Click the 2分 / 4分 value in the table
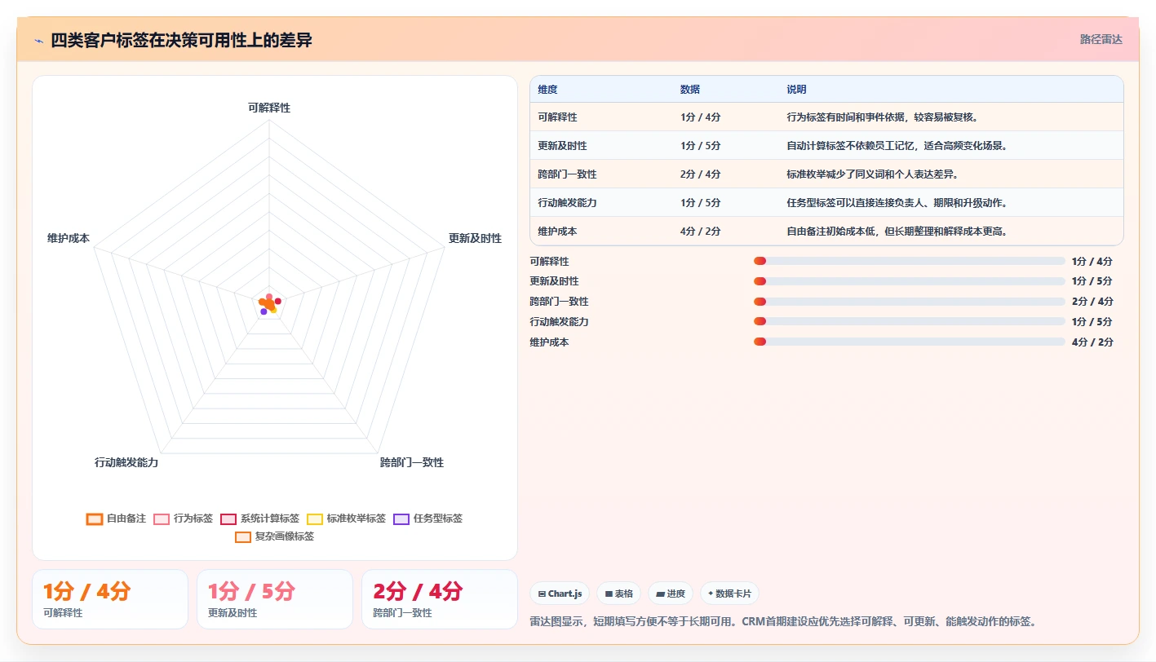1156x662 pixels. 700,174
